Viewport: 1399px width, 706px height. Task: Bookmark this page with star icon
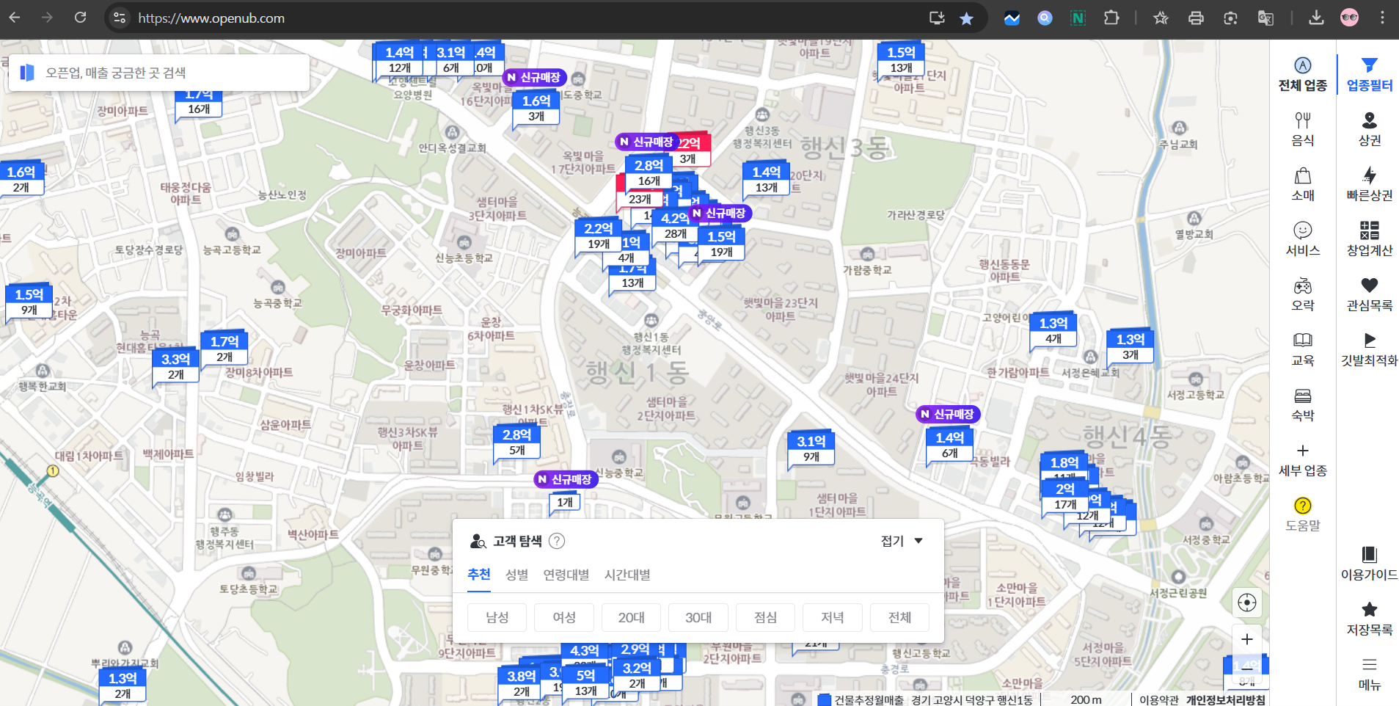point(966,18)
